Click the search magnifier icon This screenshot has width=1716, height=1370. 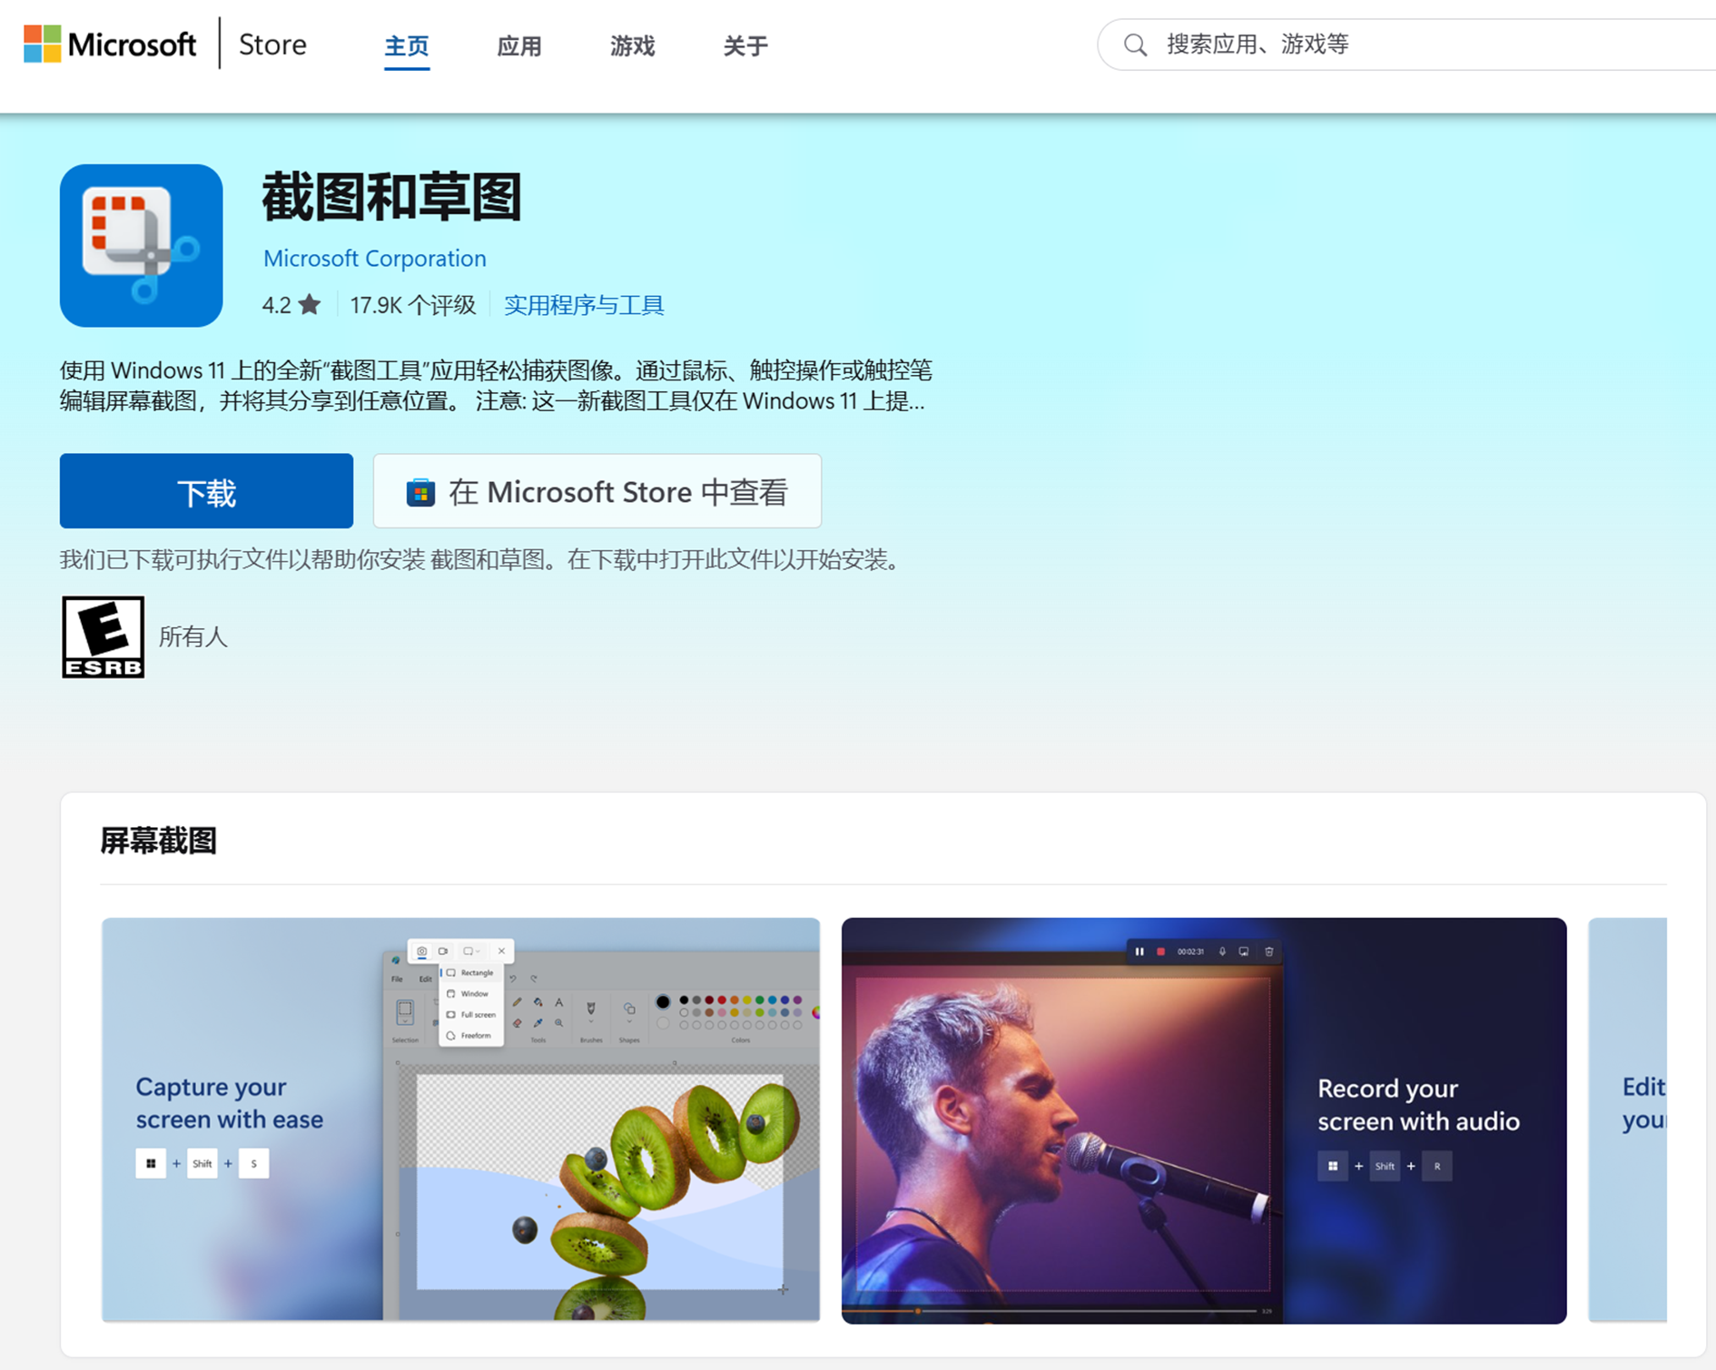pos(1135,44)
